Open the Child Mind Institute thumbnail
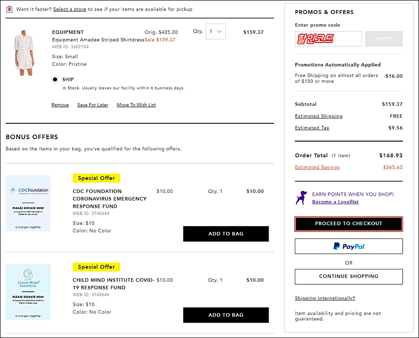 point(28,292)
